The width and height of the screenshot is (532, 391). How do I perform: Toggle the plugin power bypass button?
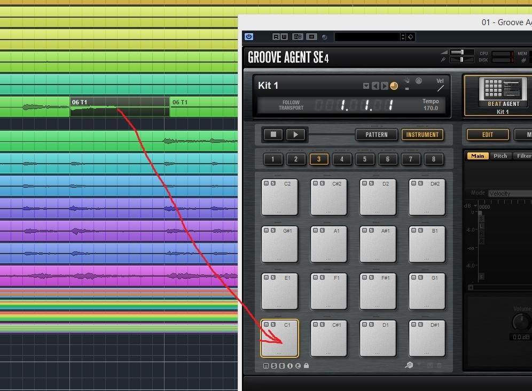coord(249,37)
